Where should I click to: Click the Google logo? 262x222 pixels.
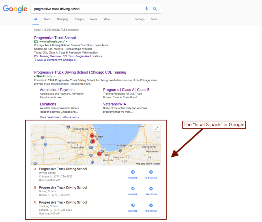15,9
